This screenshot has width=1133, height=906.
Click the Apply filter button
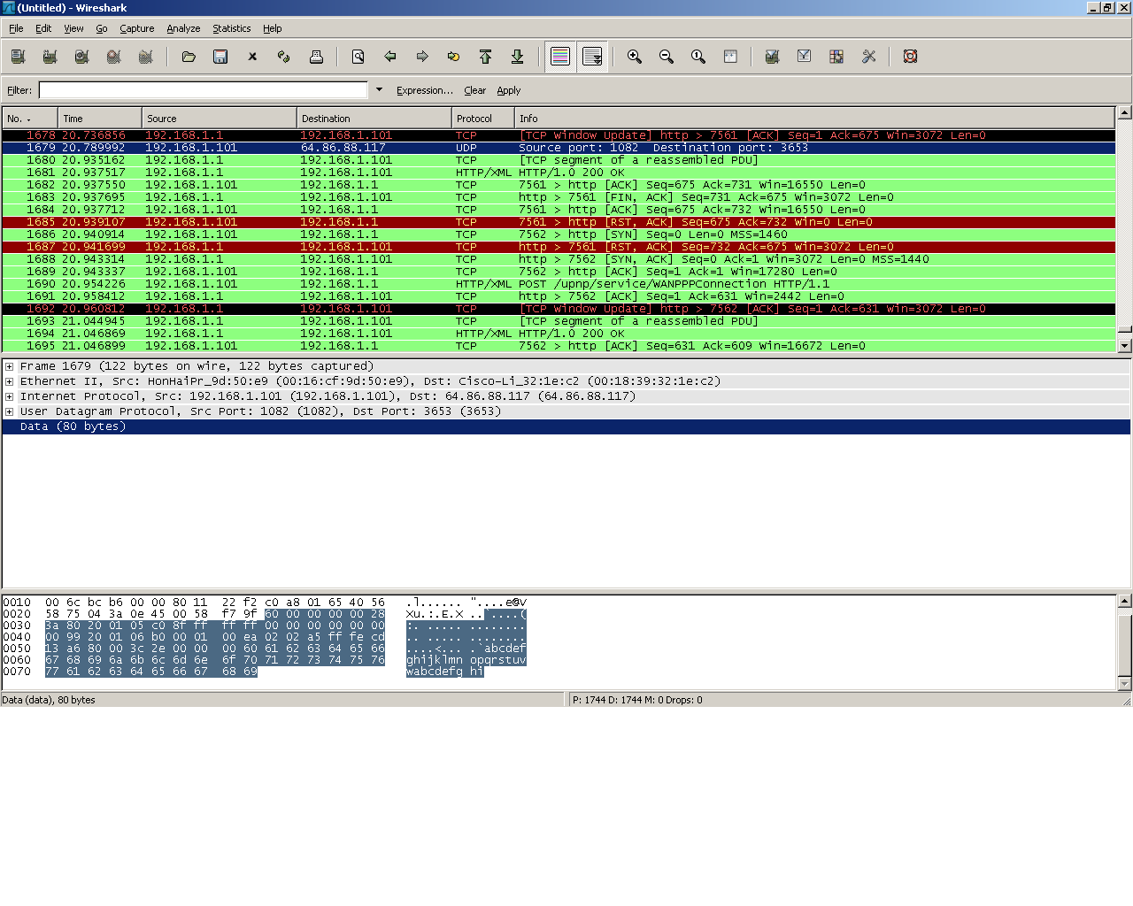coord(509,89)
